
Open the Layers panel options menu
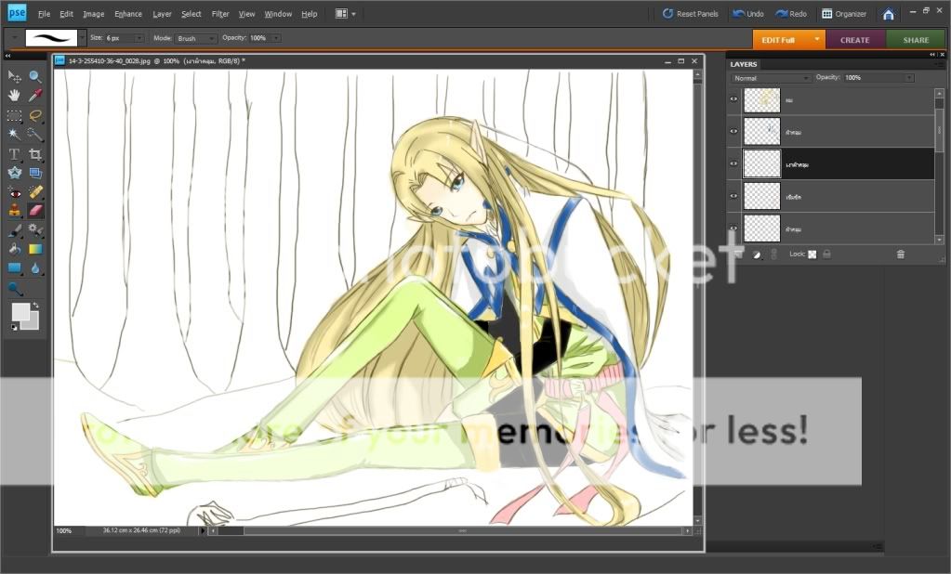click(x=939, y=64)
